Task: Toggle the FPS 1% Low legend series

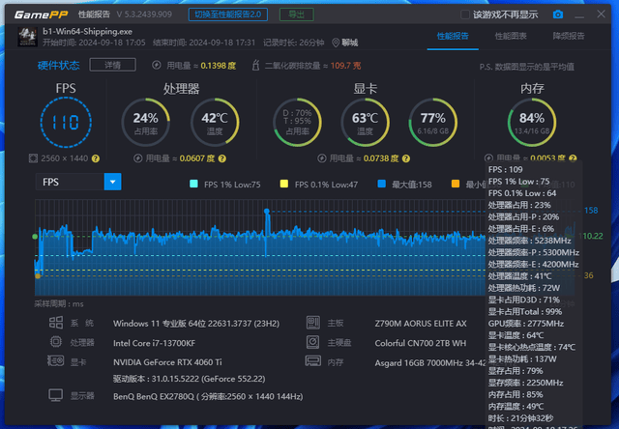Action: (195, 183)
